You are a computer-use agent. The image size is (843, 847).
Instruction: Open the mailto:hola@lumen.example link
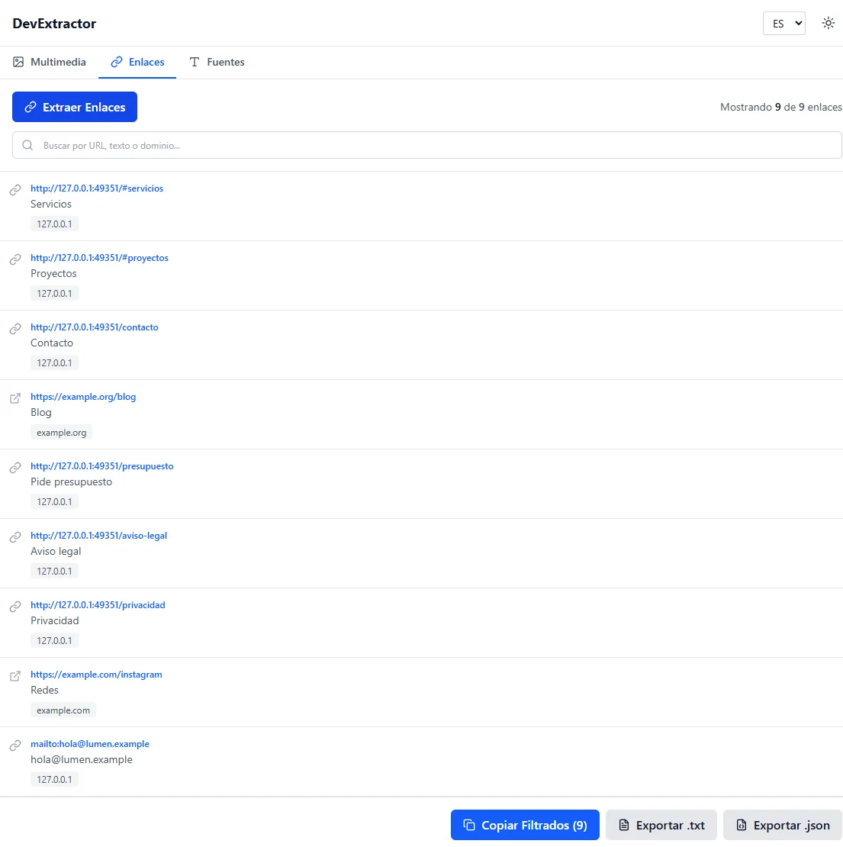[90, 743]
